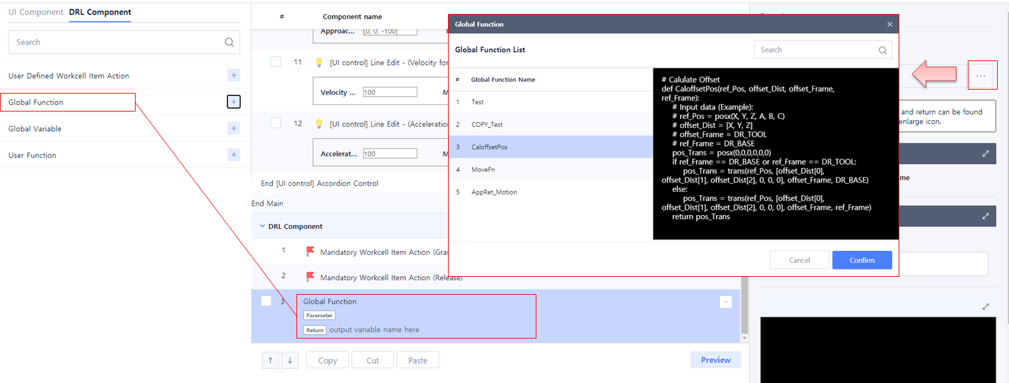Image resolution: width=1009 pixels, height=383 pixels.
Task: Move selected row up with arrow button
Action: (271, 360)
